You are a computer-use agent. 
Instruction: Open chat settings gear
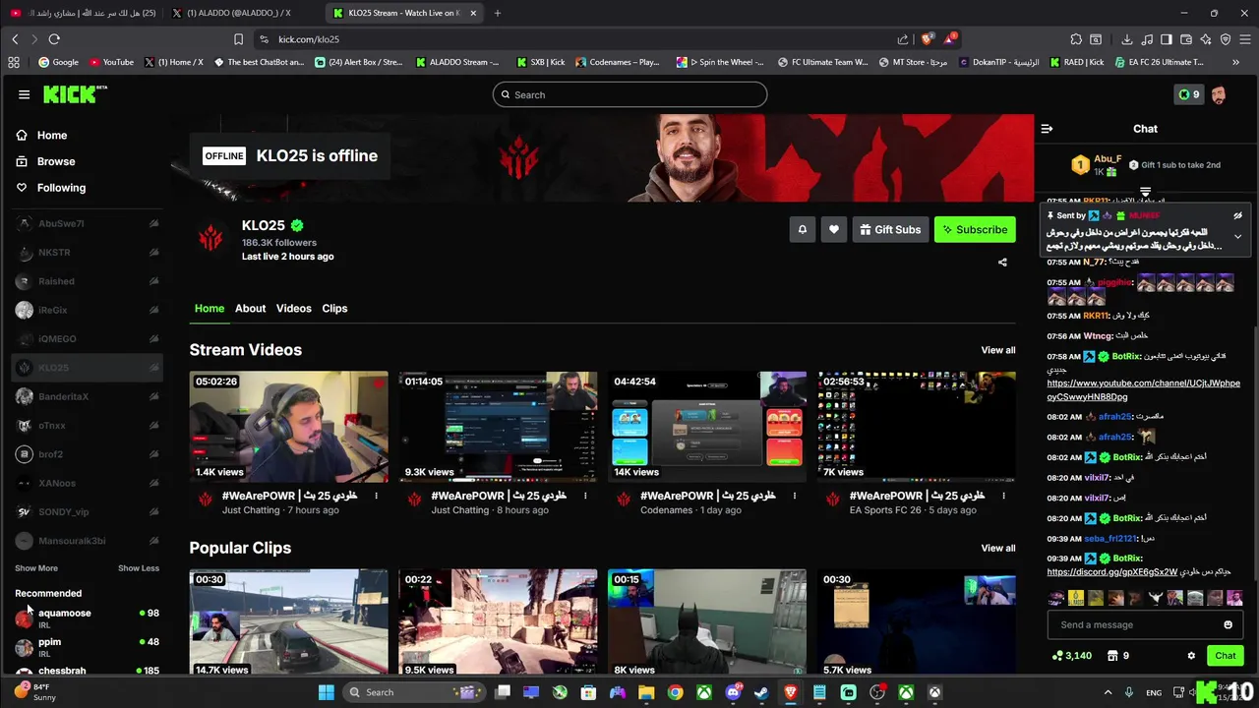pos(1191,656)
